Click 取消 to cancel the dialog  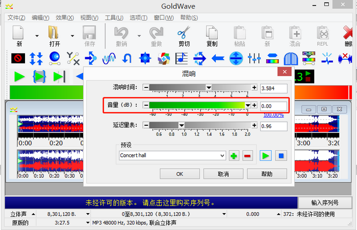tap(223, 174)
